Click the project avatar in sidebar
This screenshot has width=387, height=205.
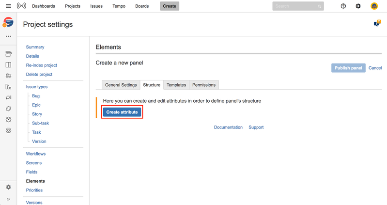coord(8,22)
